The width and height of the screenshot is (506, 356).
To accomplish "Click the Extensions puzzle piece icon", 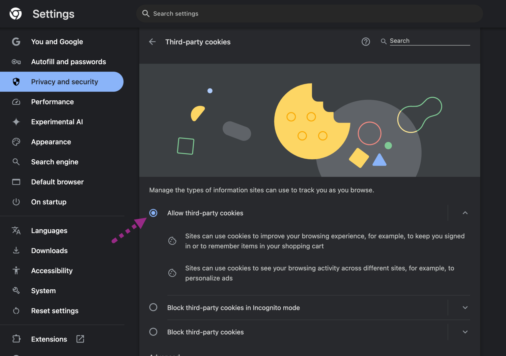I will (x=16, y=339).
